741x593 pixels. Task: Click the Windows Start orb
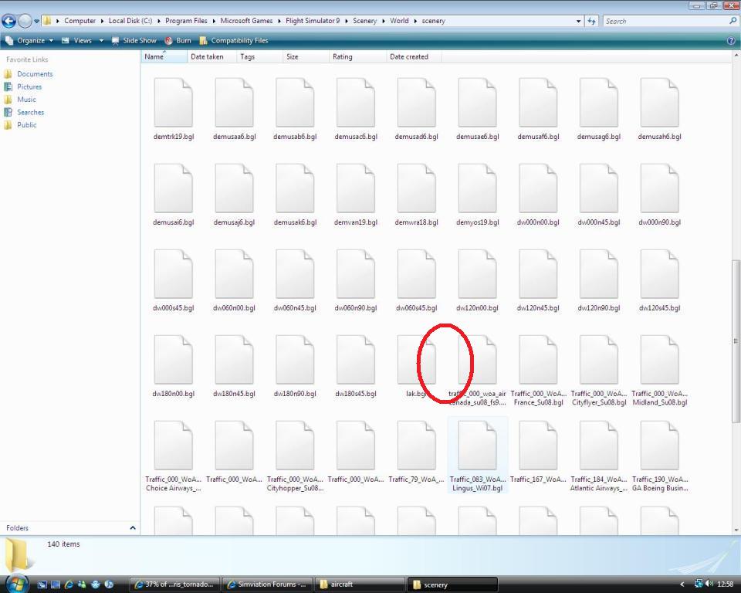tap(16, 584)
